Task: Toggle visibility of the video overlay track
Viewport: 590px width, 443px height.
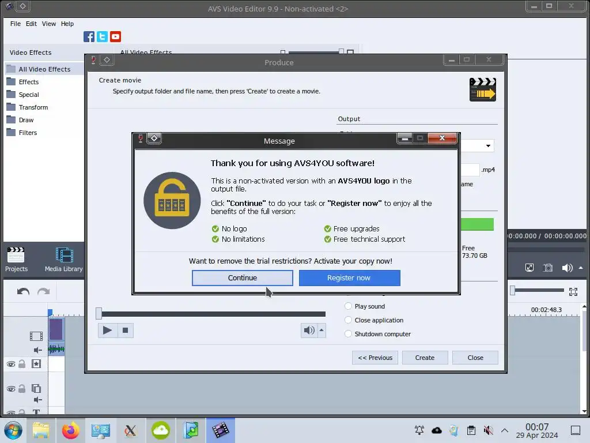Action: pyautogui.click(x=11, y=389)
